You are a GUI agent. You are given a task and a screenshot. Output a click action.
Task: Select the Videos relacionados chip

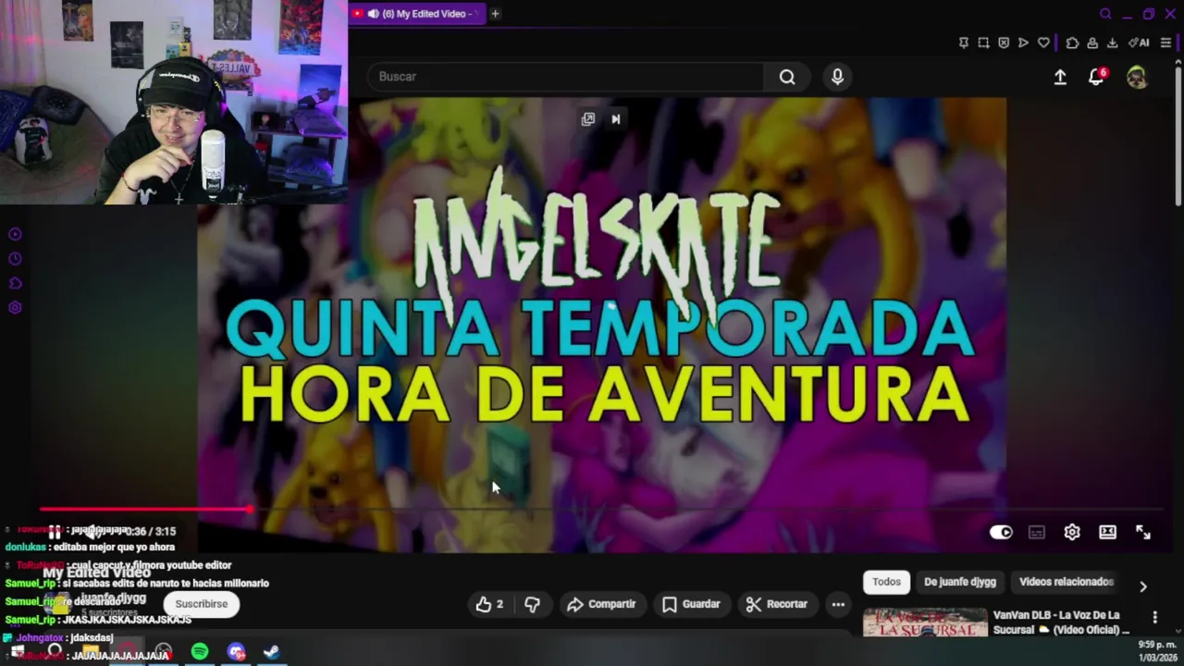tap(1067, 582)
